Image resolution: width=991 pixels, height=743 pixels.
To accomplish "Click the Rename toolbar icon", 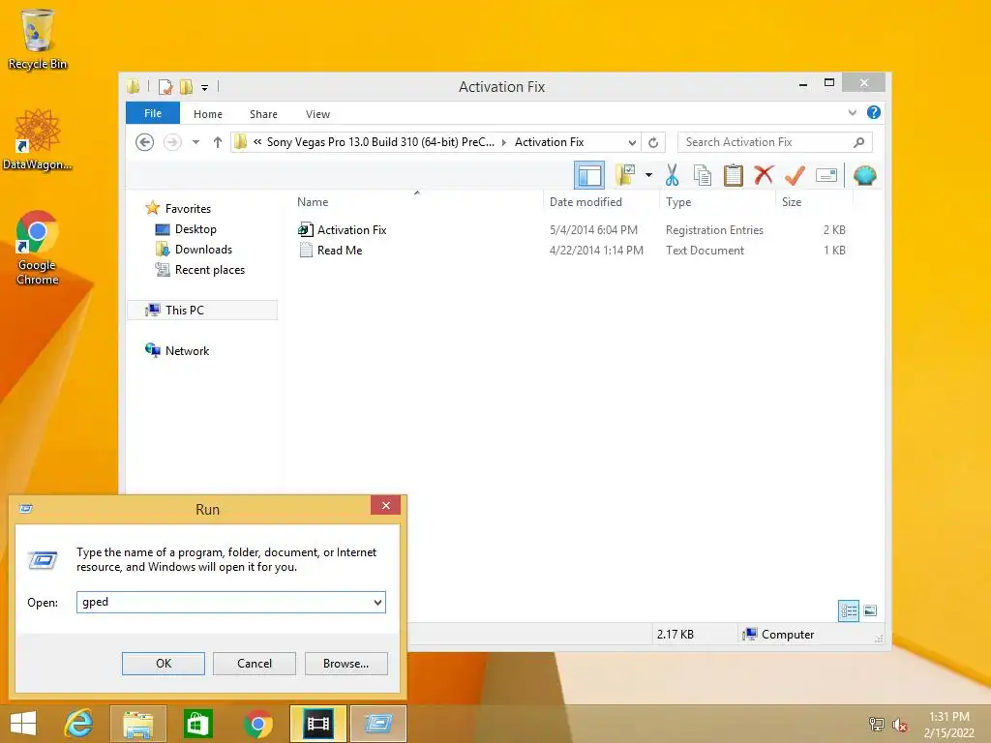I will coord(826,175).
